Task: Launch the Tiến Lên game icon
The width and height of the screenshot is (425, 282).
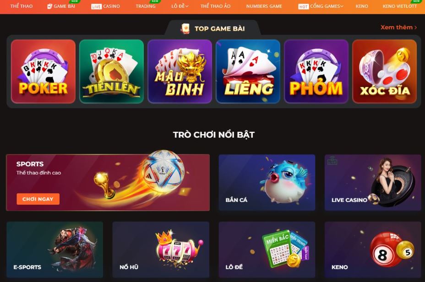Action: [x=111, y=71]
